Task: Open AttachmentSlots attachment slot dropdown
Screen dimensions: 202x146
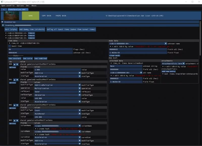Action: click(173, 64)
